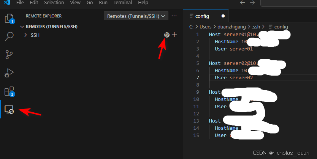Click line number 4 in the gutter
This screenshot has width=317, height=159.
click(198, 56)
